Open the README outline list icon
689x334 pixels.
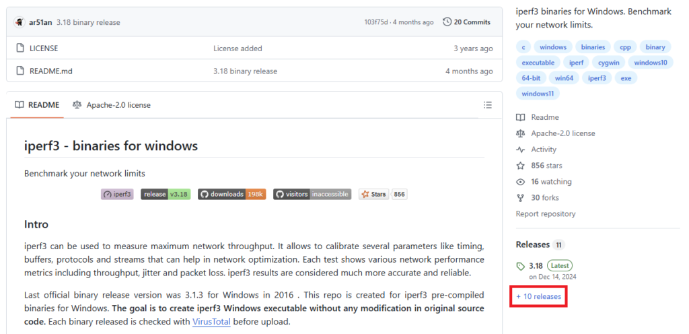(x=488, y=105)
